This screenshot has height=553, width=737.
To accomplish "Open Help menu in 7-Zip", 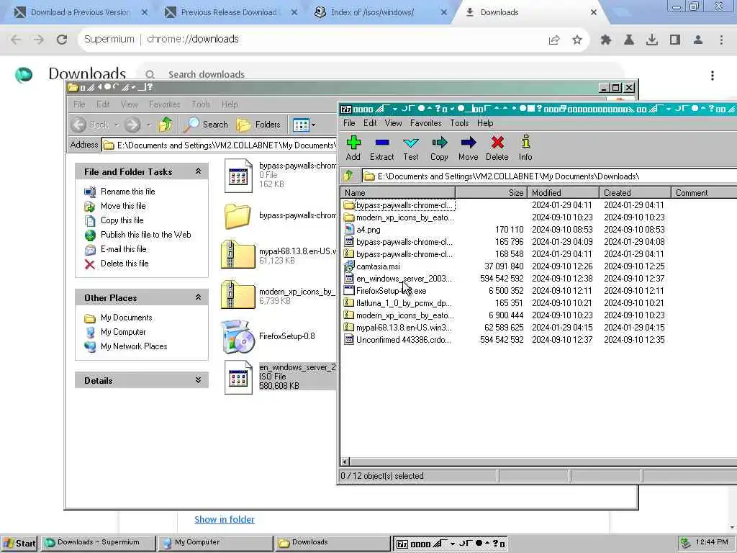I will [x=485, y=122].
